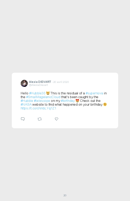Screen dimensions: 130x201
Task: Click the reply speech bubble icon
Action: click(23, 119)
